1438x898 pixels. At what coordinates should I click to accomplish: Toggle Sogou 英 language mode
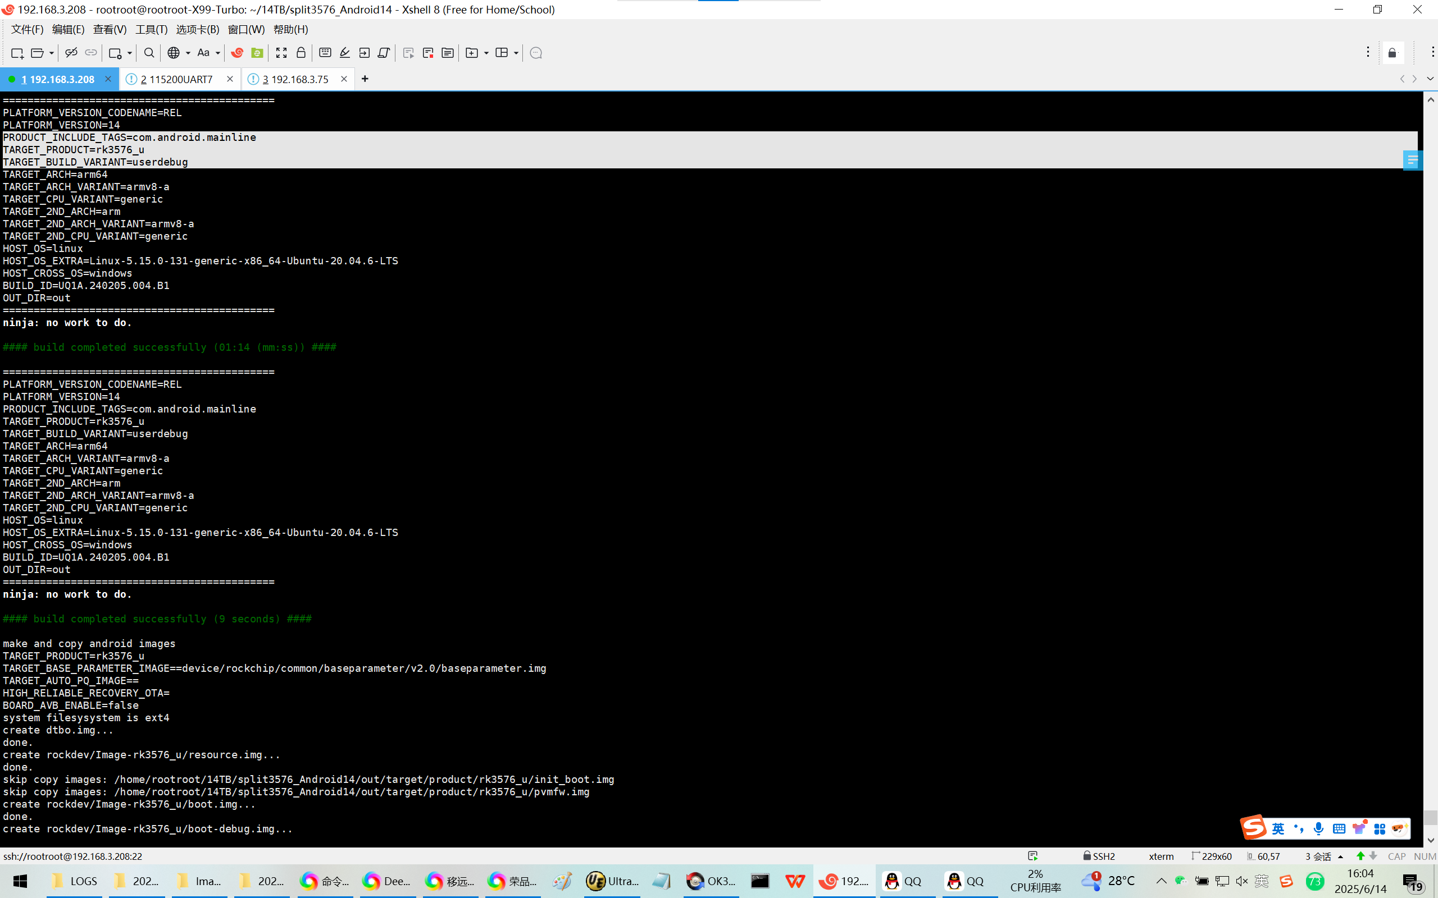1278,828
